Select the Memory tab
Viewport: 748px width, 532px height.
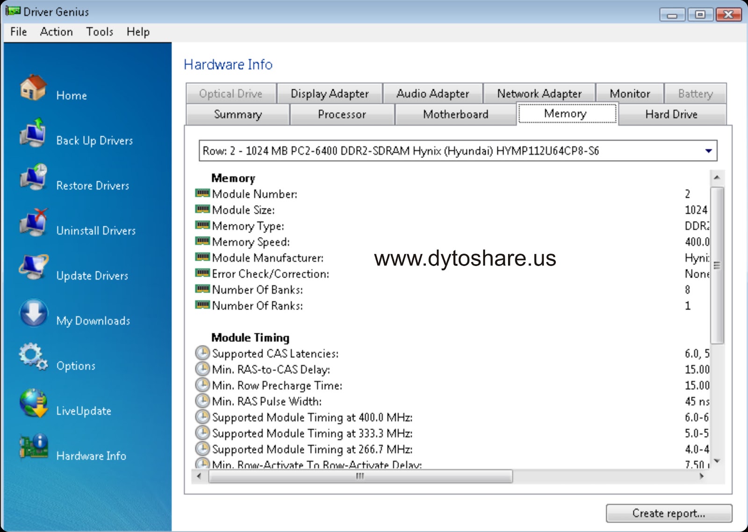[x=568, y=114]
